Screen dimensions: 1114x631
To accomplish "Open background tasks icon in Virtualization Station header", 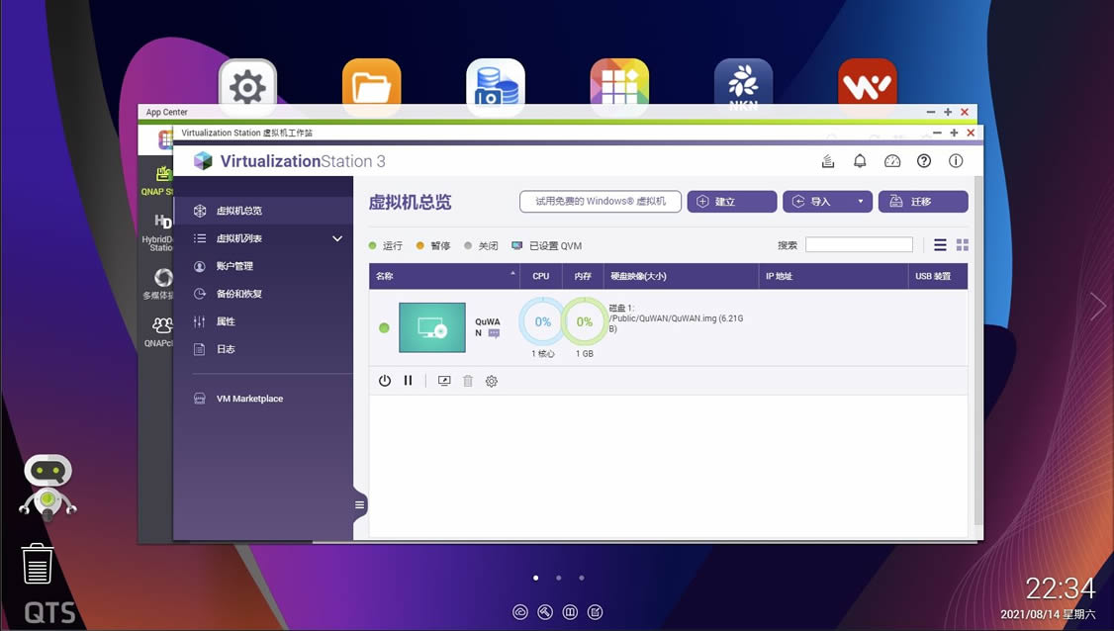I will pyautogui.click(x=828, y=161).
